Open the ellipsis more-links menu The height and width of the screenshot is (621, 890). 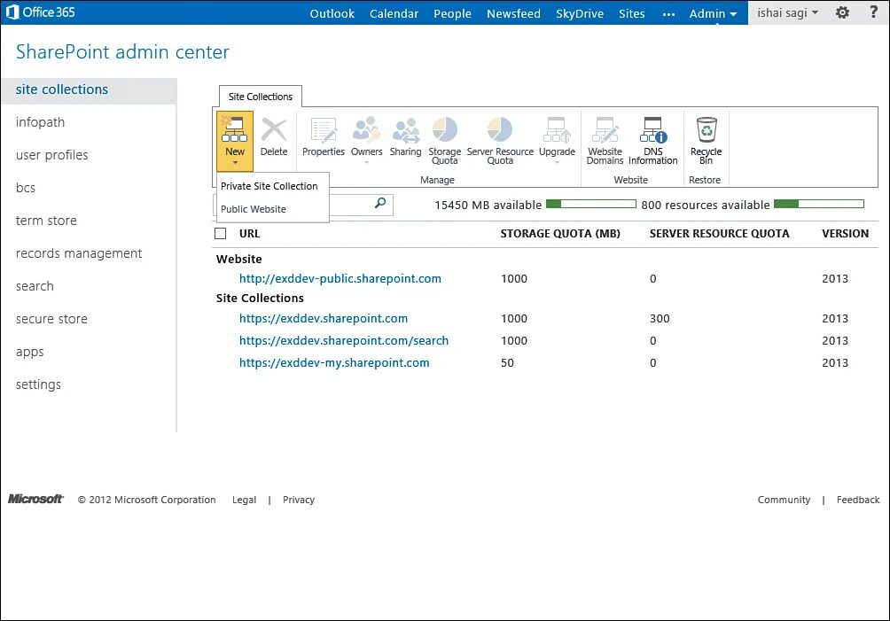[668, 14]
